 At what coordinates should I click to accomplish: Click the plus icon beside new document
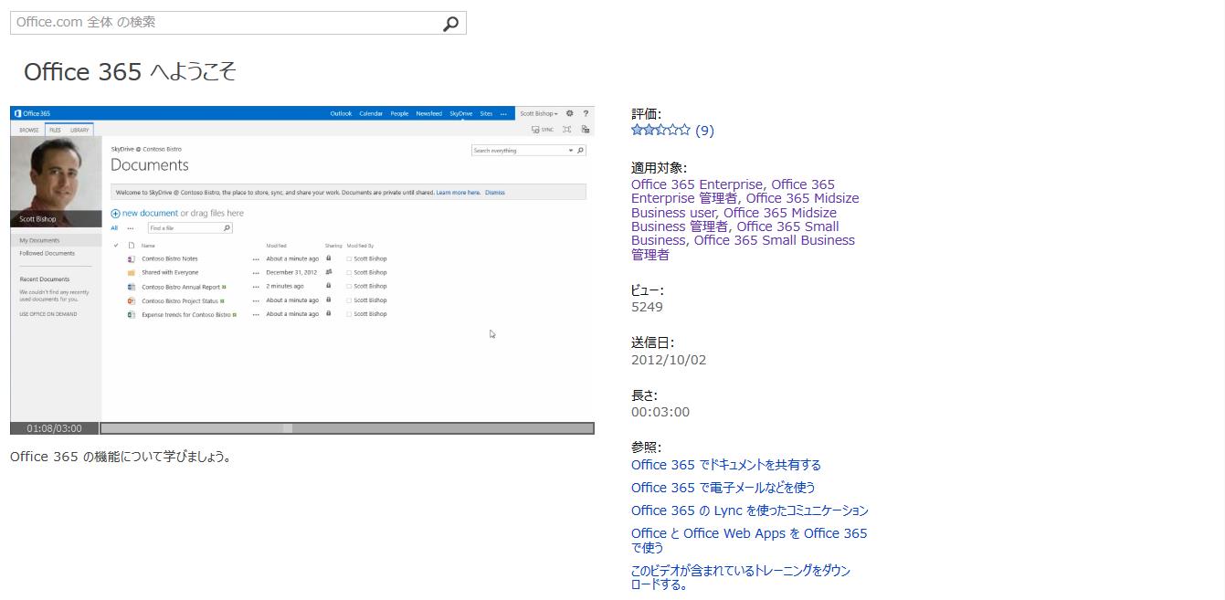click(x=115, y=214)
